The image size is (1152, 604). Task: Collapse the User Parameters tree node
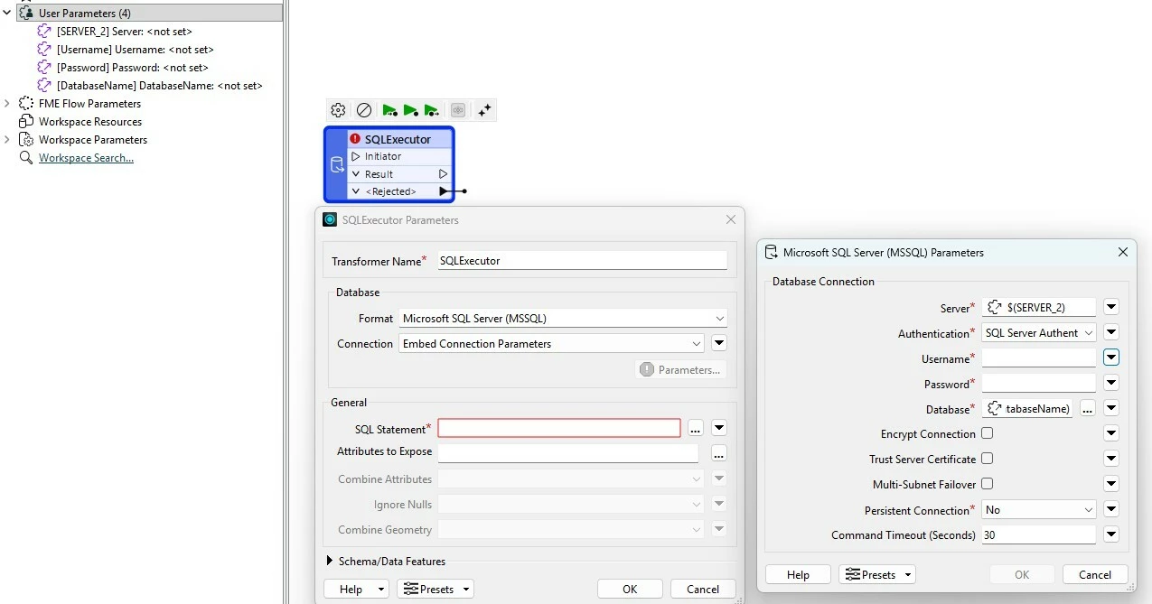click(x=7, y=13)
